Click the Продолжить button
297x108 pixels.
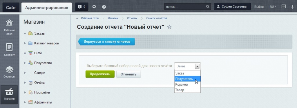[x=100, y=74]
